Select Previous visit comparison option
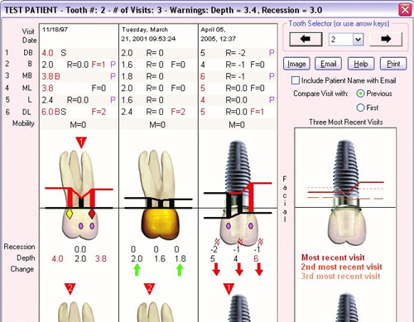Image resolution: width=414 pixels, height=322 pixels. 360,94
